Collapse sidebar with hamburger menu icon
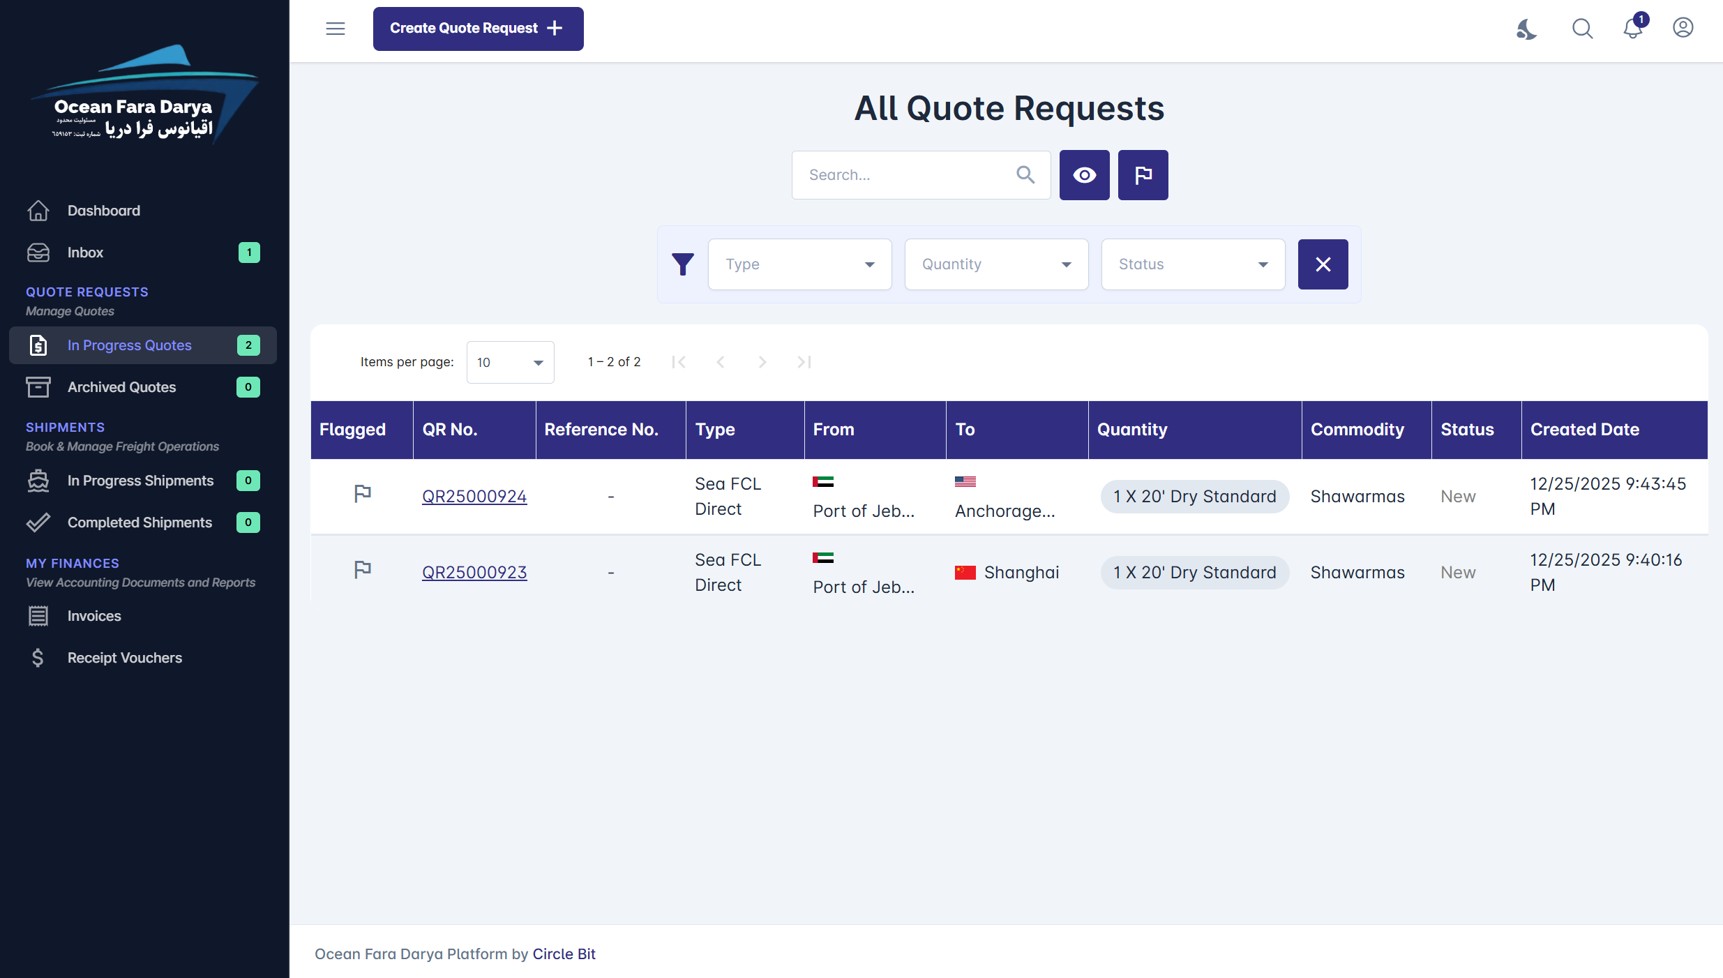Viewport: 1723px width, 978px height. point(336,29)
